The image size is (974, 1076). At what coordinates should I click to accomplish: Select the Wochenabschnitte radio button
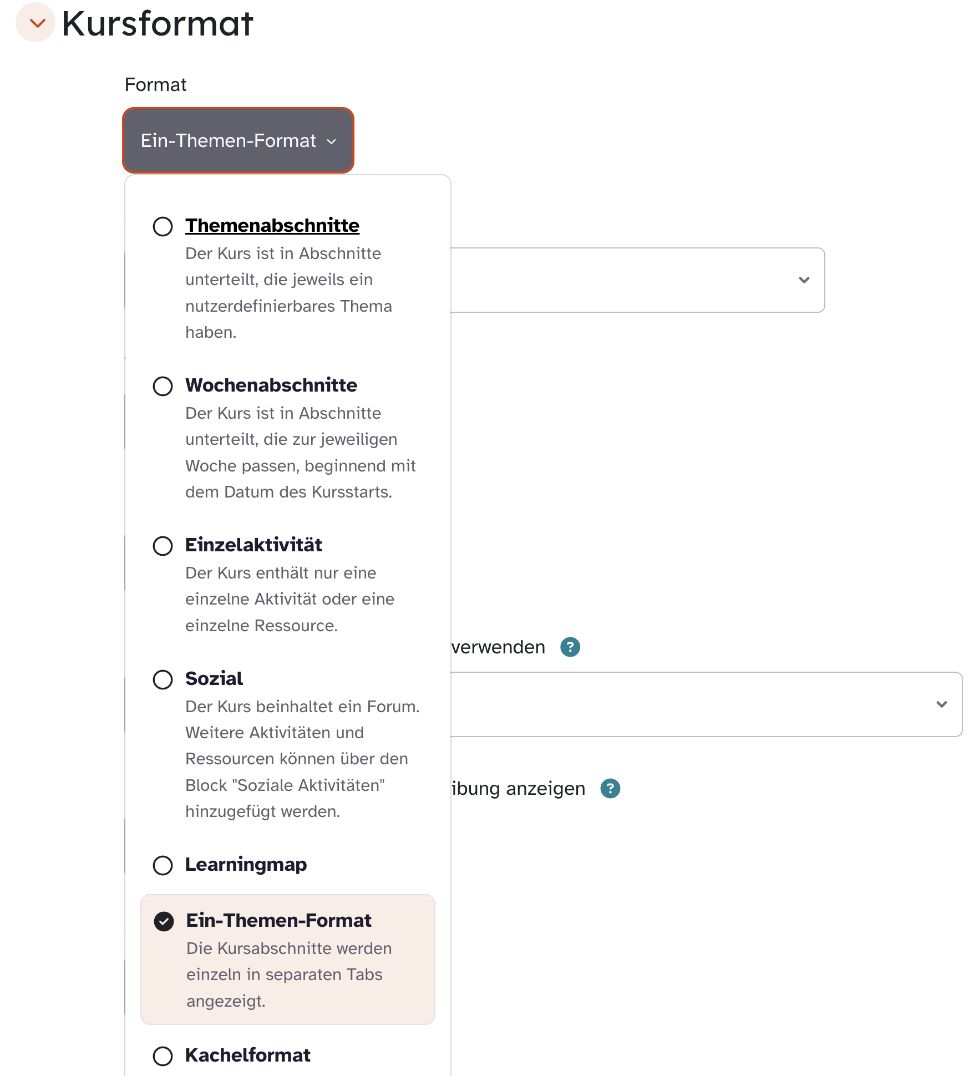[x=163, y=386]
